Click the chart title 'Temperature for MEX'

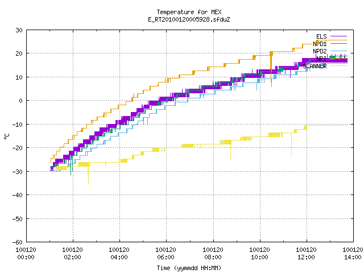pos(189,12)
